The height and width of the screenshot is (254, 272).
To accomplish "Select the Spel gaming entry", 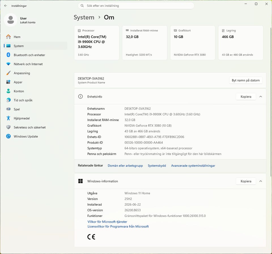I will [x=35, y=109].
